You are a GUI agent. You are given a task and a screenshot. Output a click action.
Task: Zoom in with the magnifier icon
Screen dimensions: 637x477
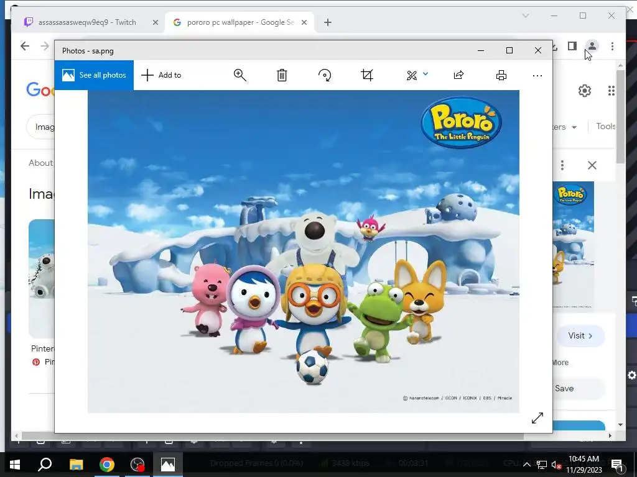(x=239, y=75)
